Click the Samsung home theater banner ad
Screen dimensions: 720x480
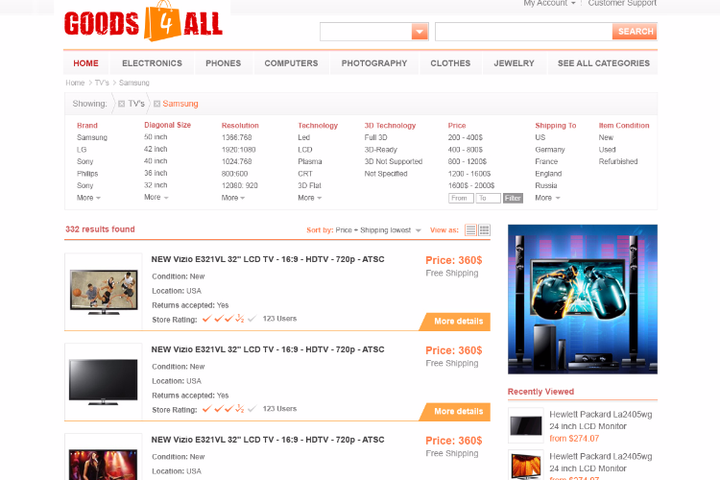(583, 299)
